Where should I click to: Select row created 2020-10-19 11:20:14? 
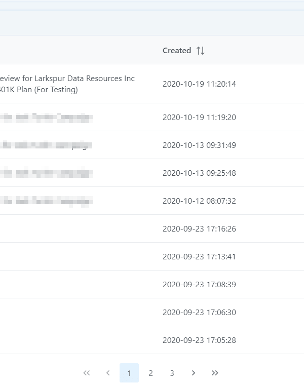coord(199,84)
